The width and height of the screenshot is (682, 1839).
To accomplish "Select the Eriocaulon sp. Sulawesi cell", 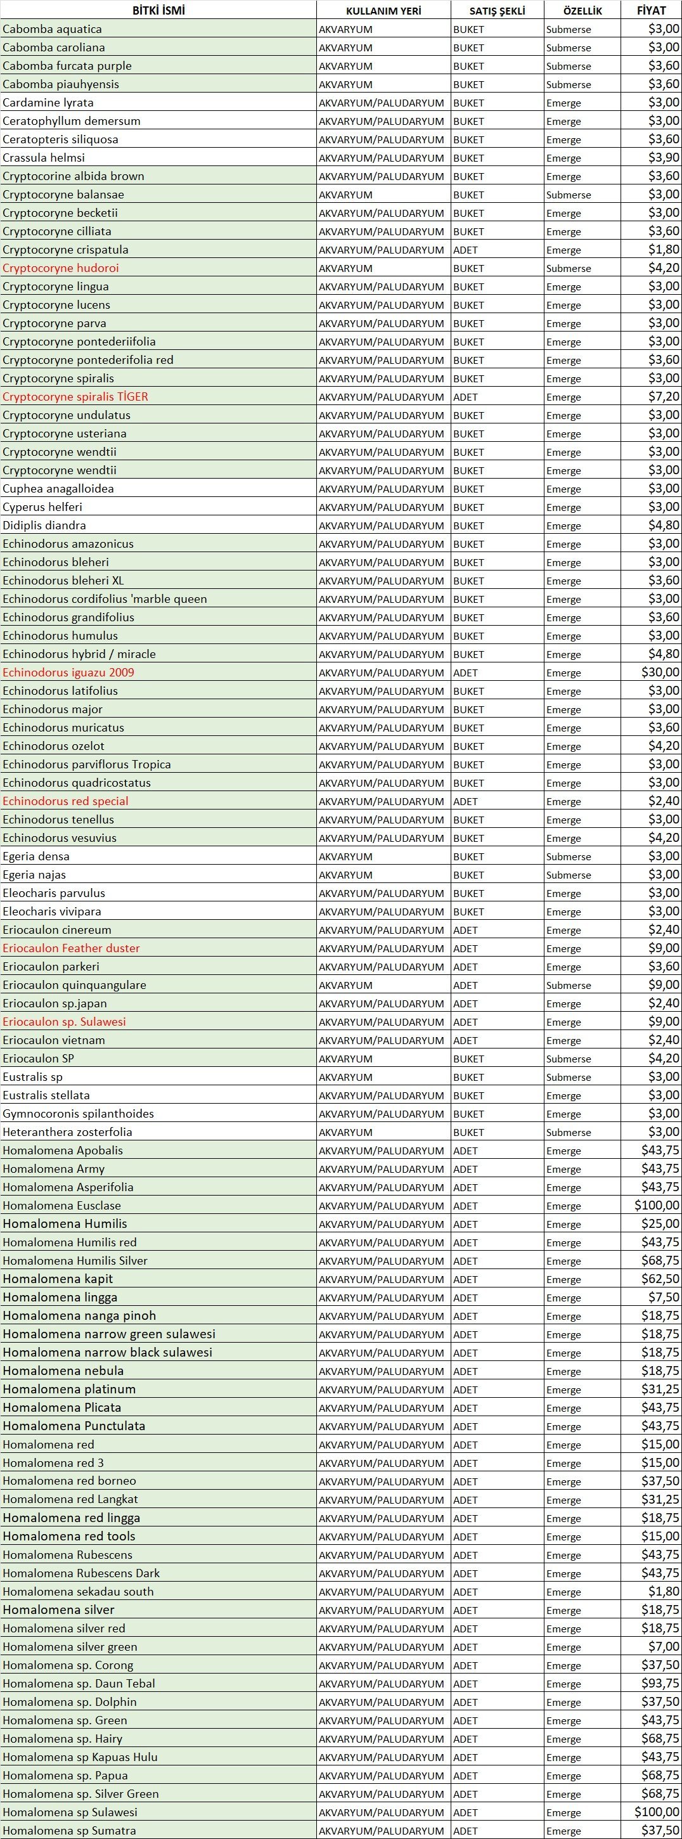I will click(63, 1022).
